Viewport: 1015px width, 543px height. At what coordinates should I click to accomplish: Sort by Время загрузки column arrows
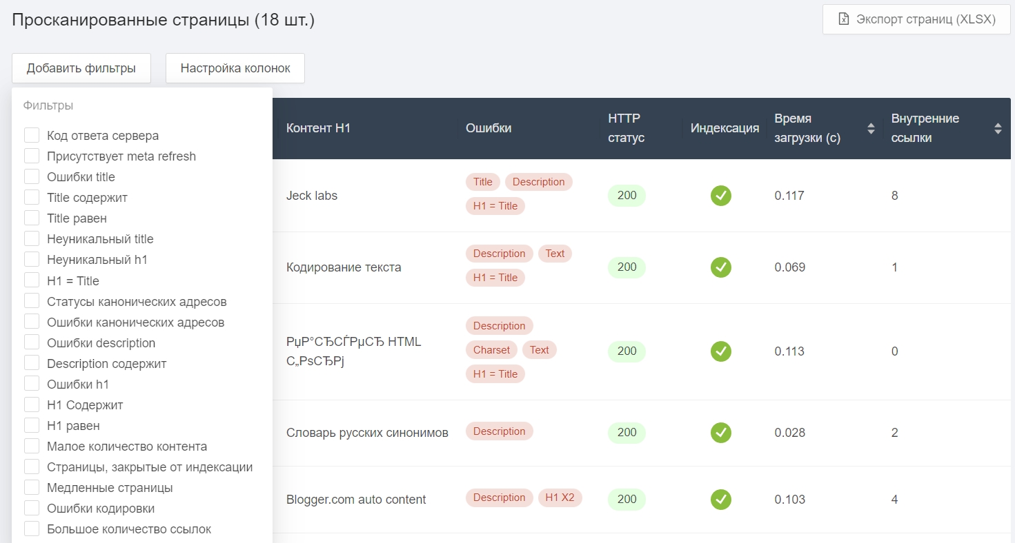coord(871,128)
